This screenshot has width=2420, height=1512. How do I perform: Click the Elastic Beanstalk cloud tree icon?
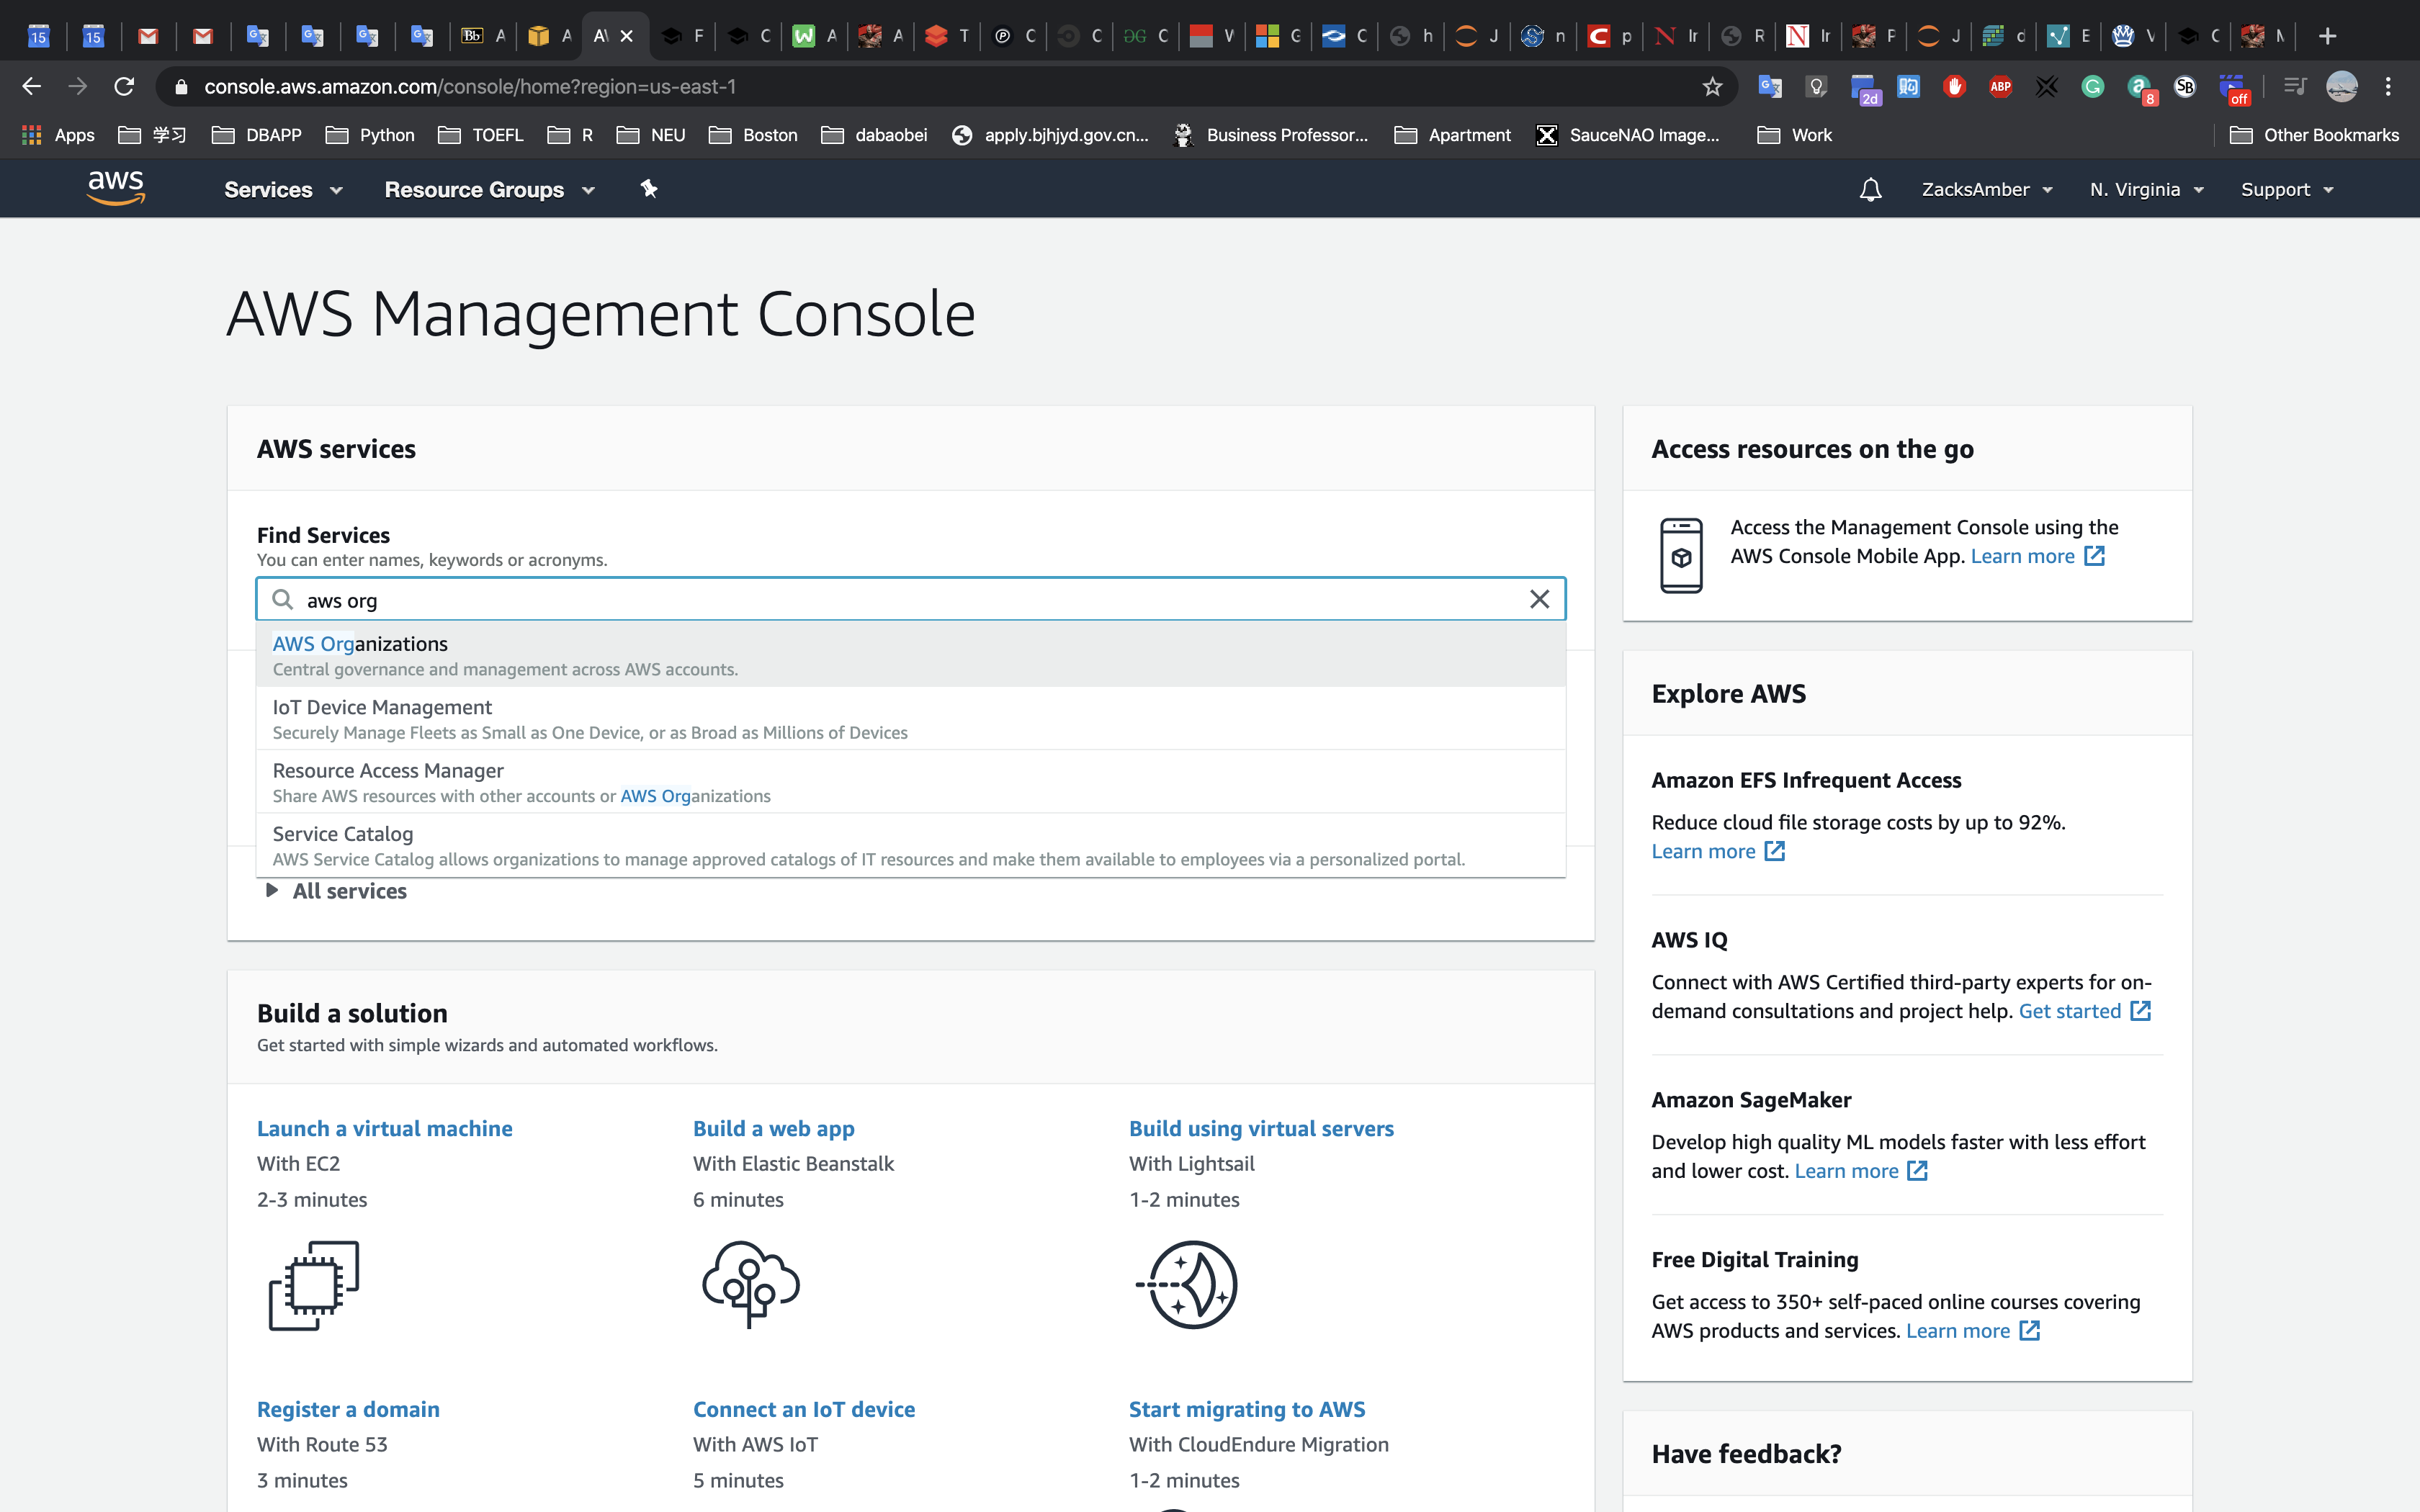[750, 1284]
